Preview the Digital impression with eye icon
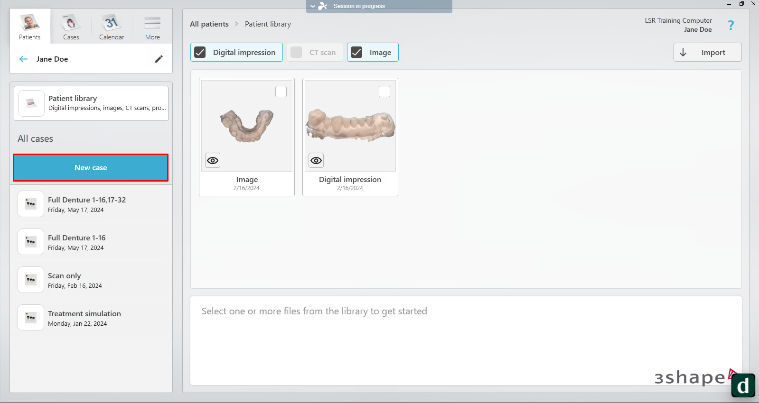This screenshot has width=759, height=403. 316,160
